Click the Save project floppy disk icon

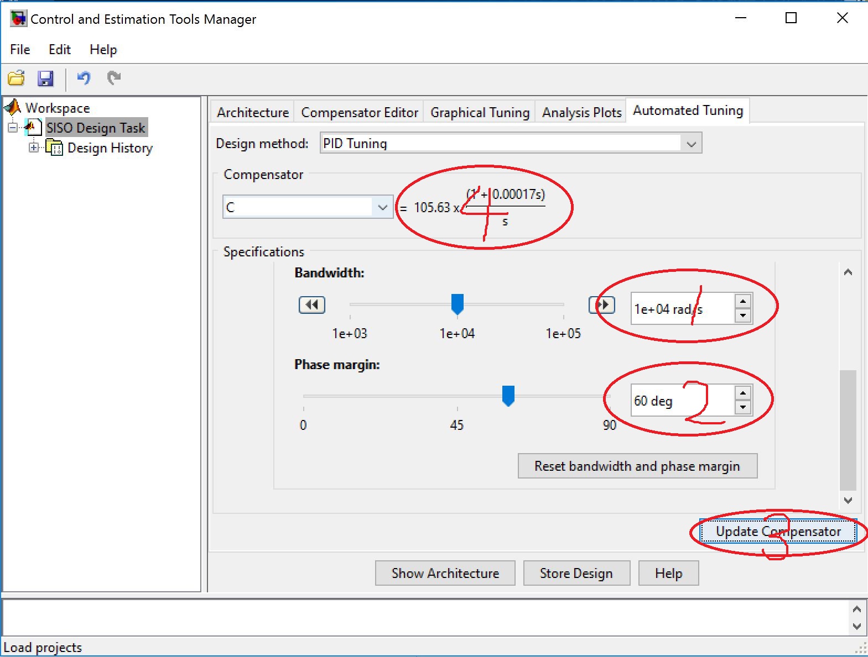[45, 78]
